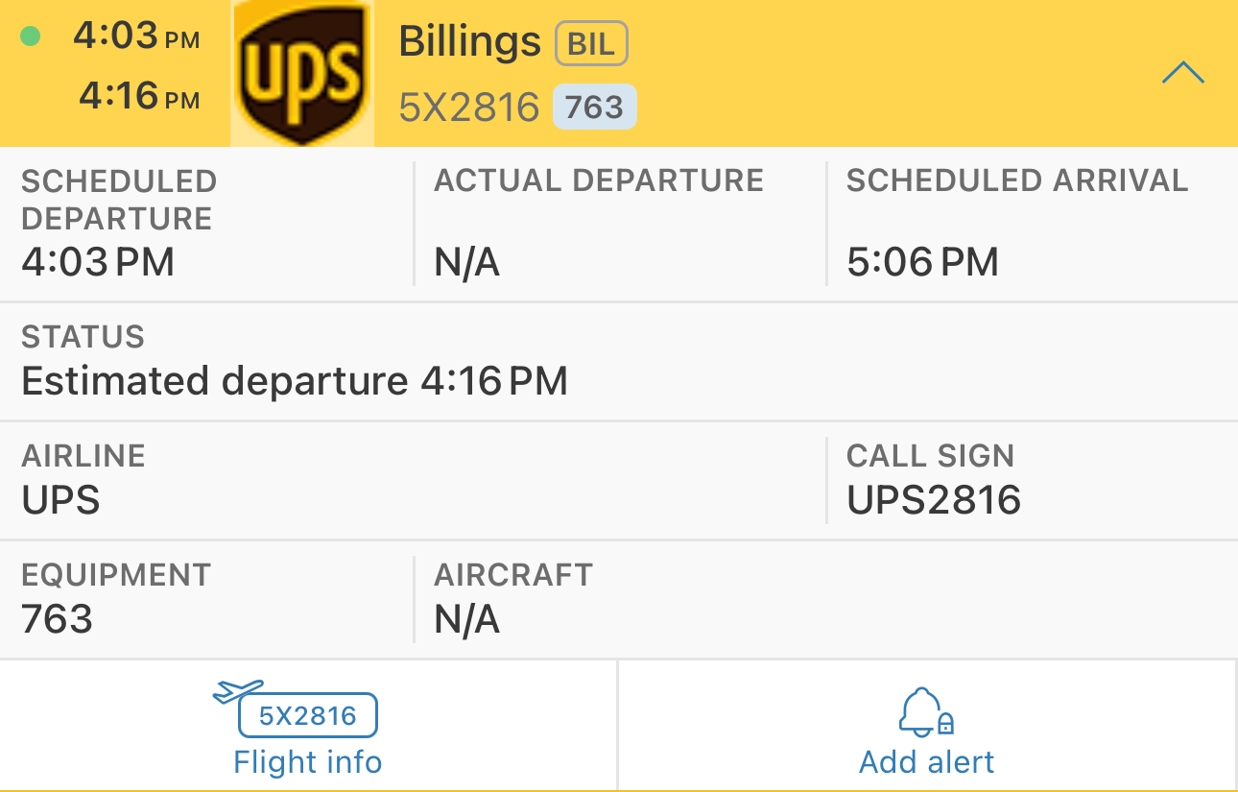Click the UPS airline logo

[302, 73]
